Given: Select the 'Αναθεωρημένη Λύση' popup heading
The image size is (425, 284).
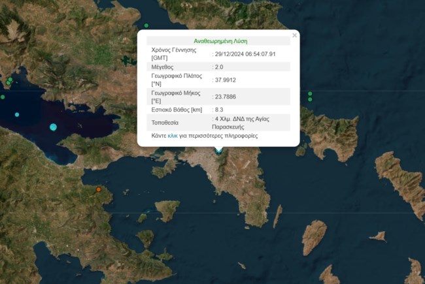Looking at the screenshot, I should [220, 41].
